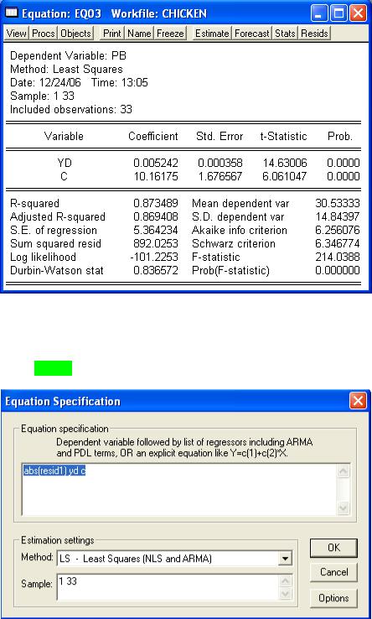Screen dimensions: 372x619
Task: Click the S.E. of regression value 5.364234
Action: [156, 231]
